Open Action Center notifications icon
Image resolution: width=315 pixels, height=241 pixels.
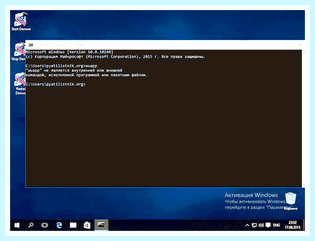[268, 225]
